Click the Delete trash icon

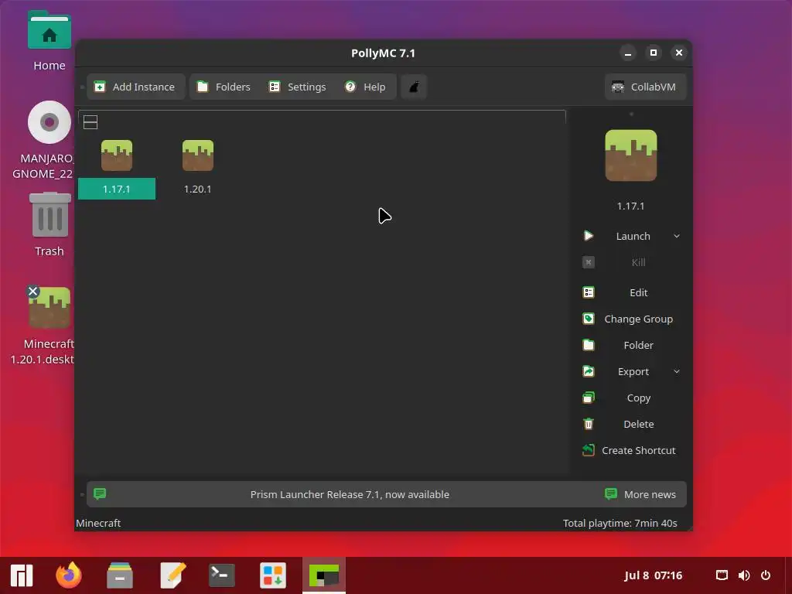[589, 424]
